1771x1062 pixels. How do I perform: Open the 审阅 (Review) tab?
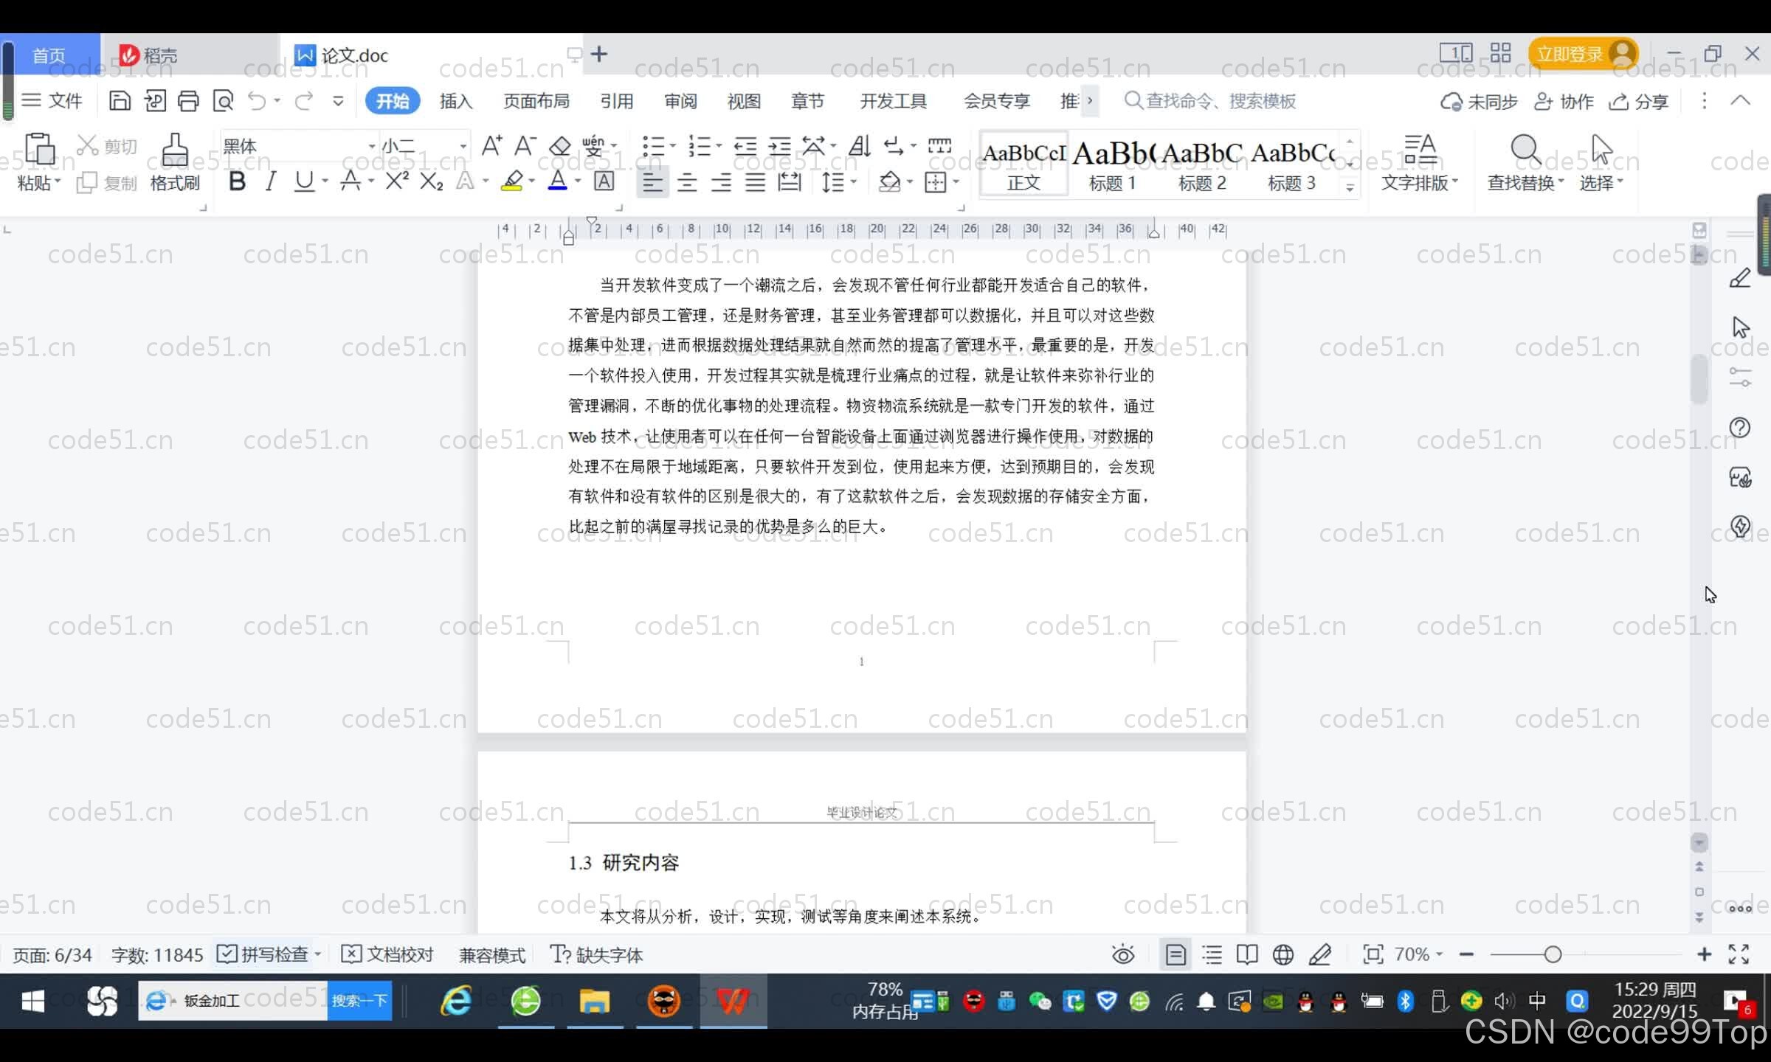[680, 101]
